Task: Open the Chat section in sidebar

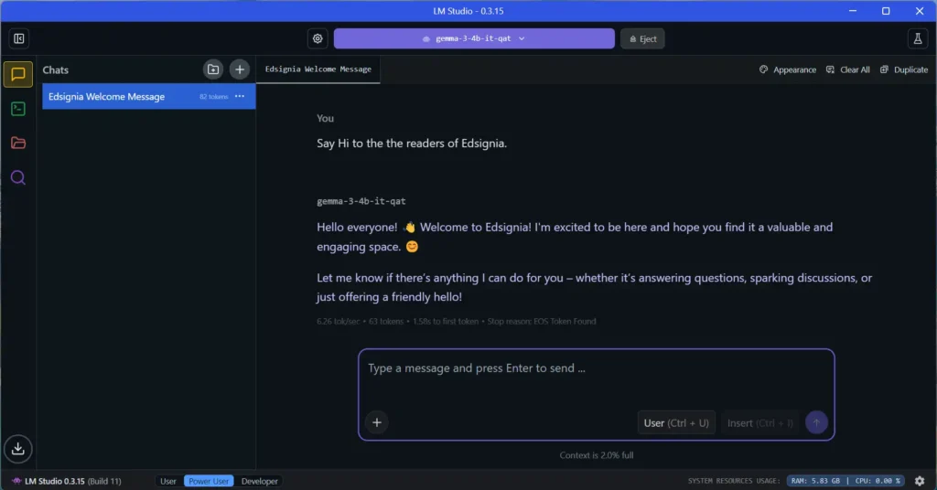Action: [x=18, y=75]
